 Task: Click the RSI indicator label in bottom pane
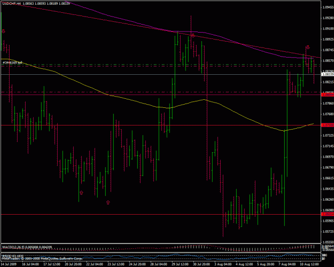pos(13,256)
